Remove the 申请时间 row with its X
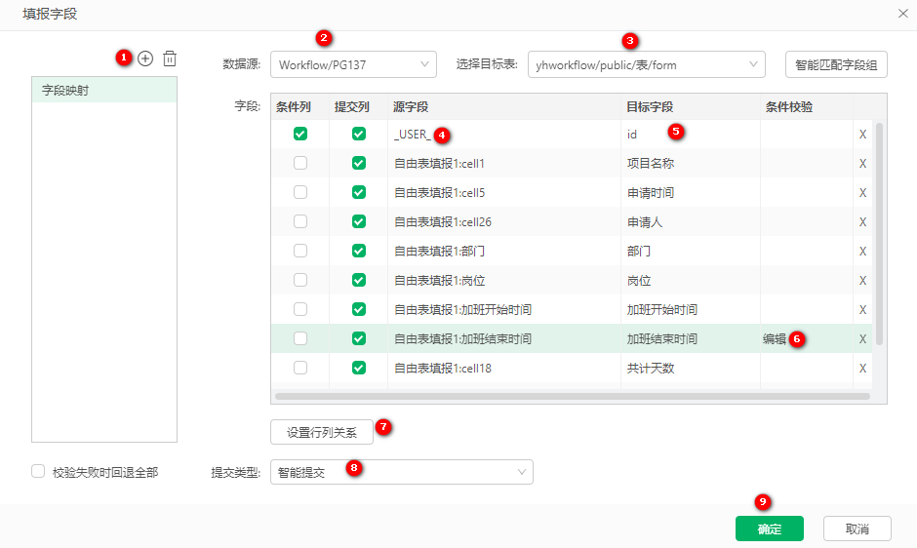Viewport: 917px width, 548px height. (x=862, y=193)
